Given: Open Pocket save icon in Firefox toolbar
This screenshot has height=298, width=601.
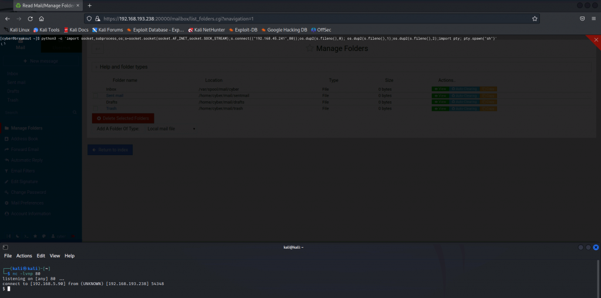Looking at the screenshot, I should 582,18.
